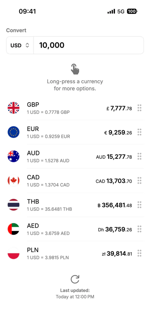
Task: Click the battery indicator in status bar
Action: click(x=132, y=12)
